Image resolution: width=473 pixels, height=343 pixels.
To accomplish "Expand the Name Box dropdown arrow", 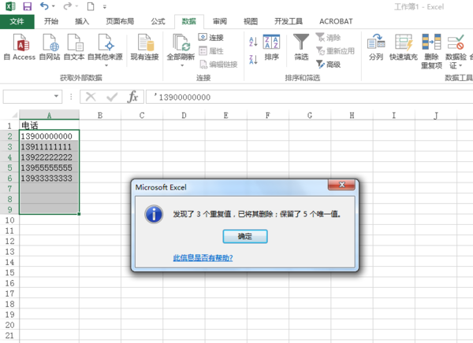I will [56, 96].
